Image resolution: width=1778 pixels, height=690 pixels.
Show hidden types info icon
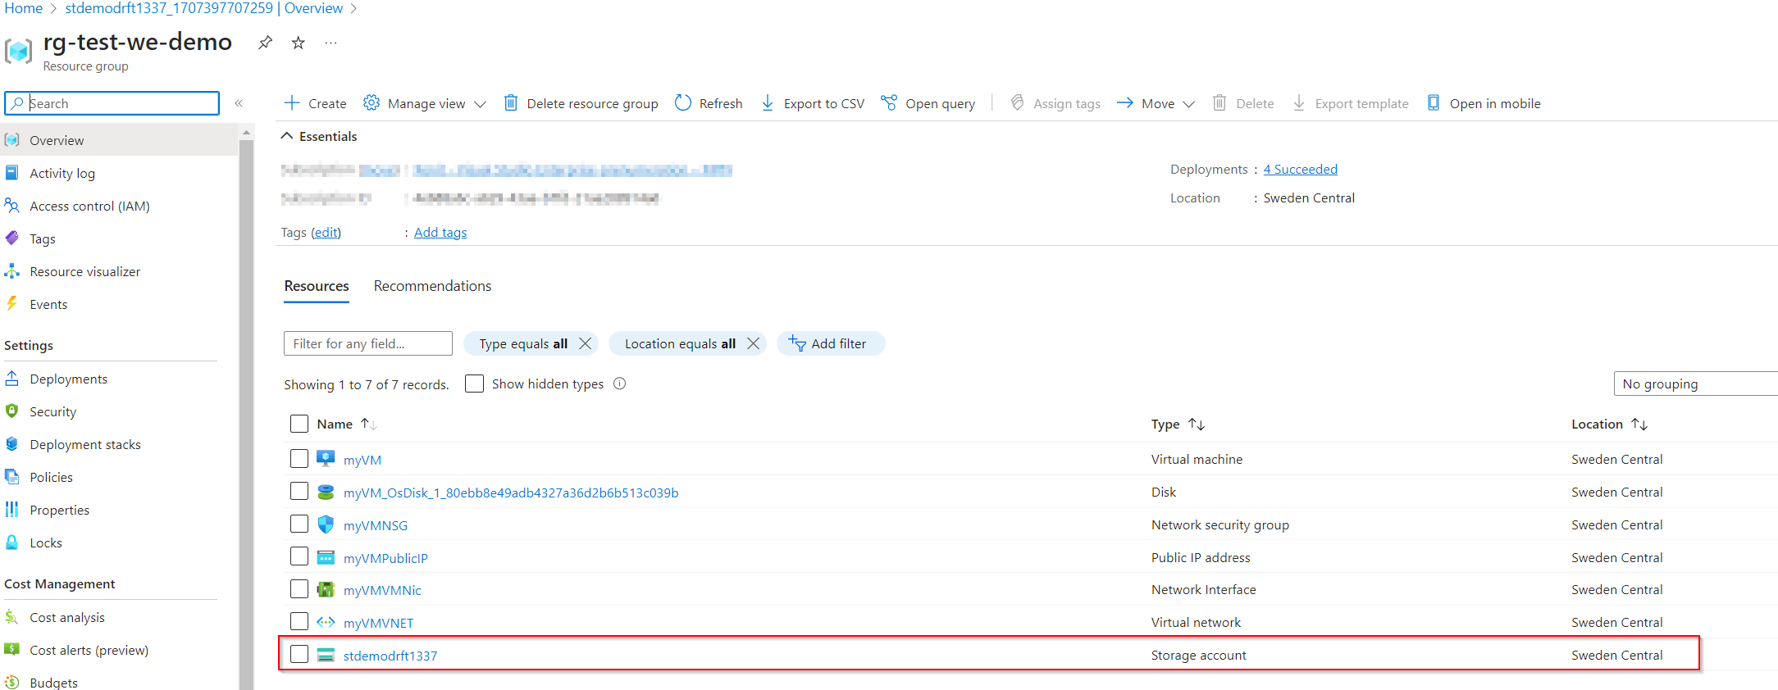(620, 384)
